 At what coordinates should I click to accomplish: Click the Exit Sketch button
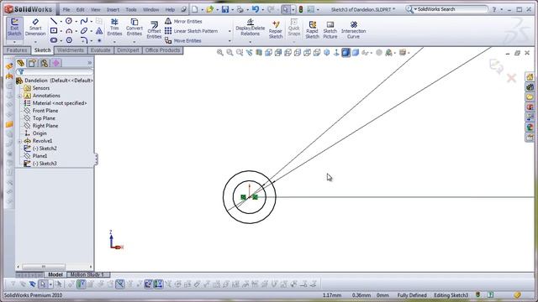tap(14, 28)
